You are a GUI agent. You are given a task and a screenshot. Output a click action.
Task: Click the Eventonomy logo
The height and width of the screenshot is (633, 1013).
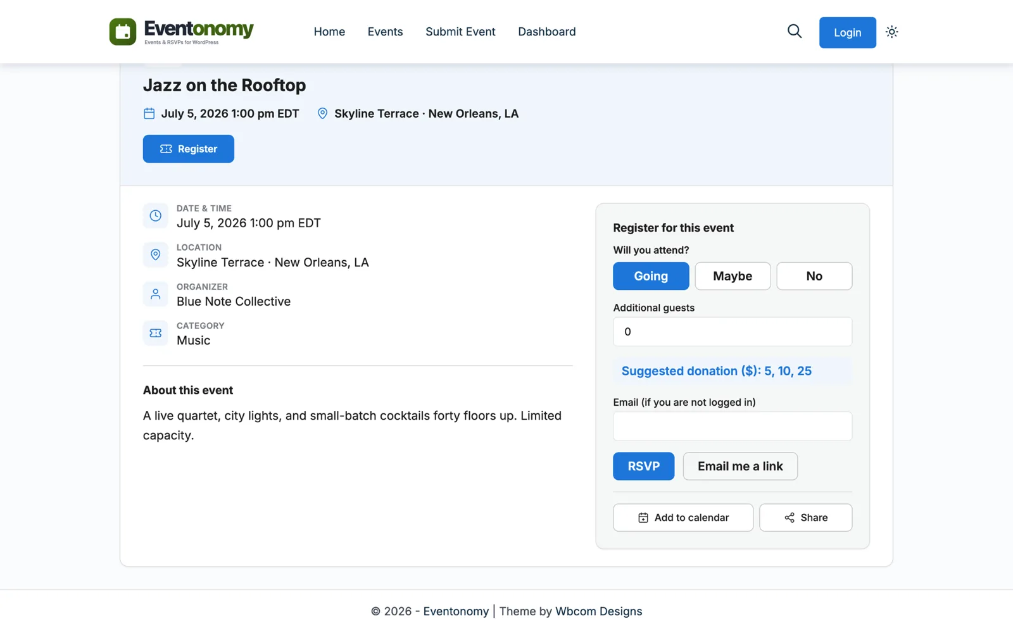pos(181,32)
